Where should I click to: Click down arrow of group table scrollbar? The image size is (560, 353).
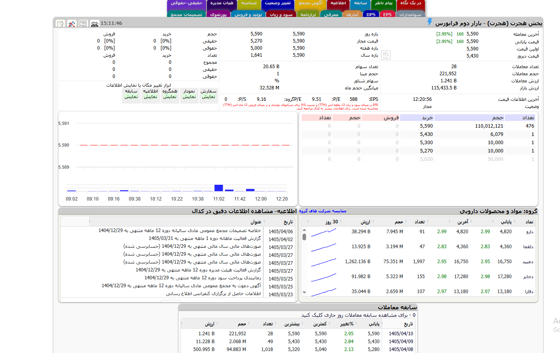pyautogui.click(x=304, y=293)
